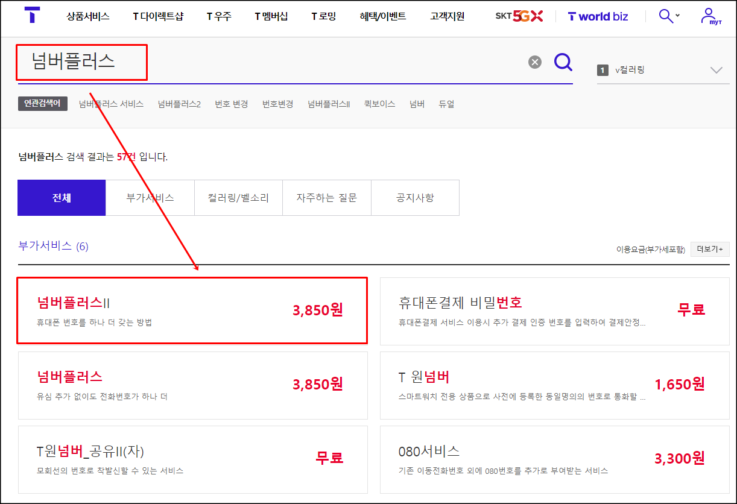Open 상품서비스 menu
Viewport: 737px width, 504px height.
click(x=88, y=16)
